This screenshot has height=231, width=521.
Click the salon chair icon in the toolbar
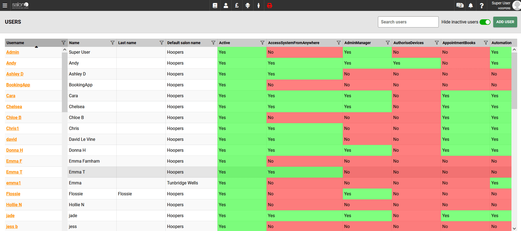[248, 5]
